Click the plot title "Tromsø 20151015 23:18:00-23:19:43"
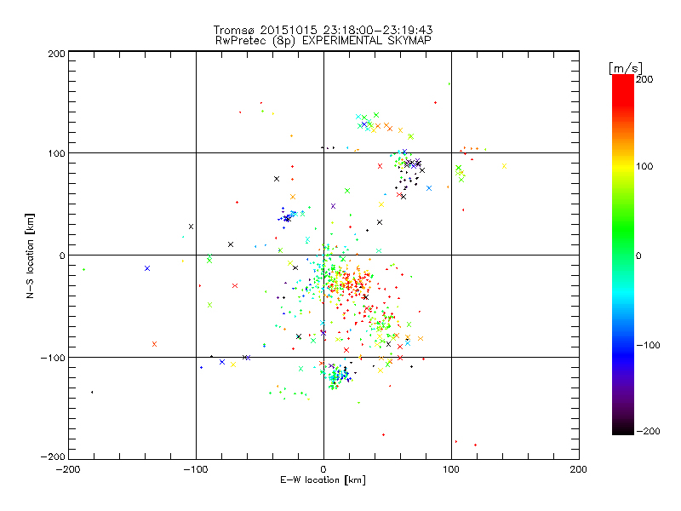 pyautogui.click(x=323, y=30)
